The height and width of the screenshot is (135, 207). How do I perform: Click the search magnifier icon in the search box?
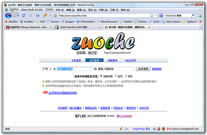[193, 15]
